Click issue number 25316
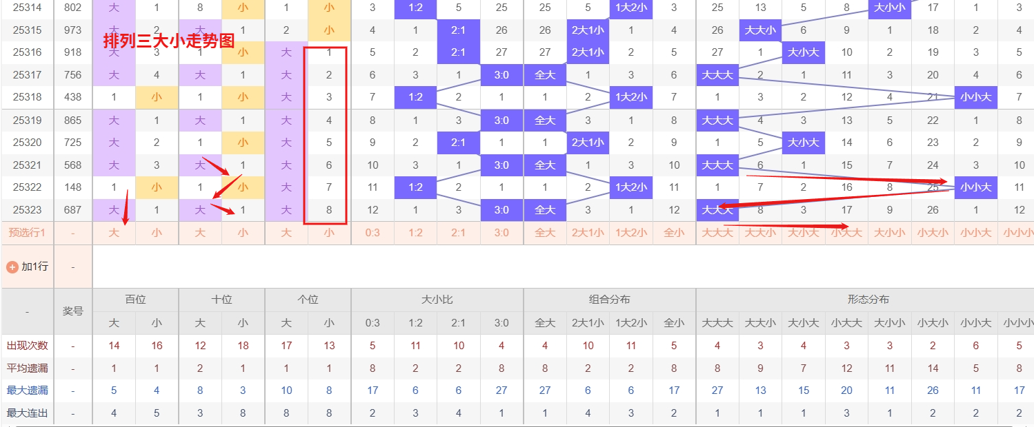This screenshot has height=427, width=1034. coord(28,52)
